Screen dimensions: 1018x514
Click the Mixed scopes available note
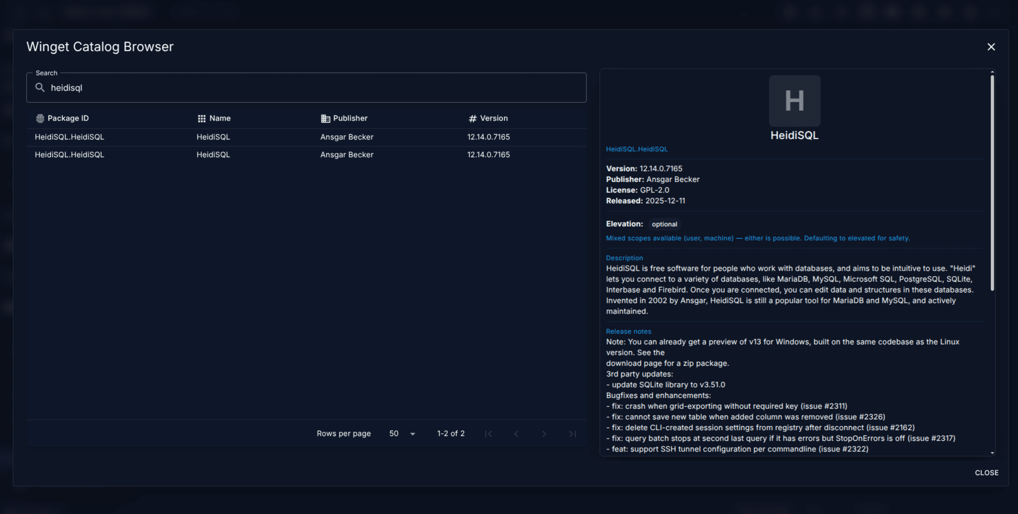(758, 238)
